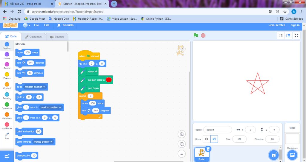This screenshot has height=162, width=306.
Task: Click palette turn counterclockwise 15 degrees block
Action: click(30, 73)
